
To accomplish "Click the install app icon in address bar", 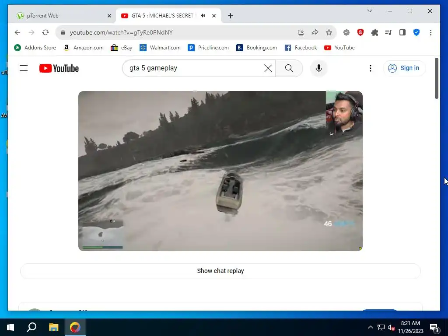I will pos(301,32).
